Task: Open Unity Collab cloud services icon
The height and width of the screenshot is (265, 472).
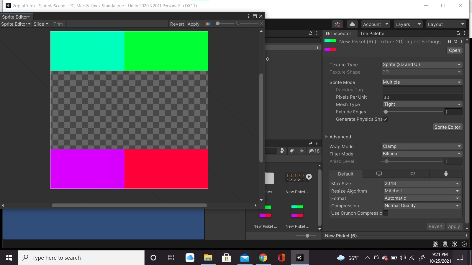Action: (x=352, y=24)
